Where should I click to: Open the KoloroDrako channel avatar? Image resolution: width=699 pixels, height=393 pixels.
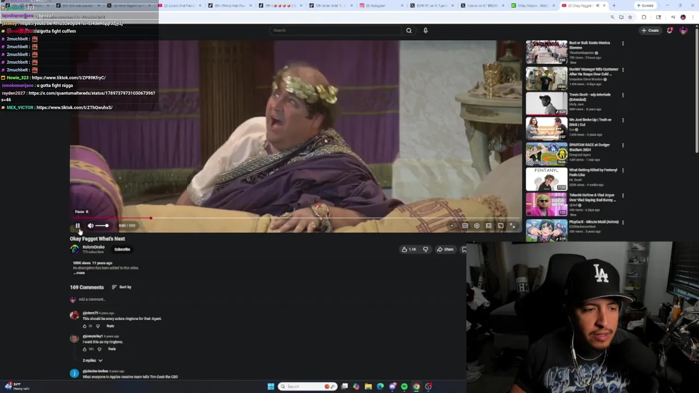coord(75,249)
